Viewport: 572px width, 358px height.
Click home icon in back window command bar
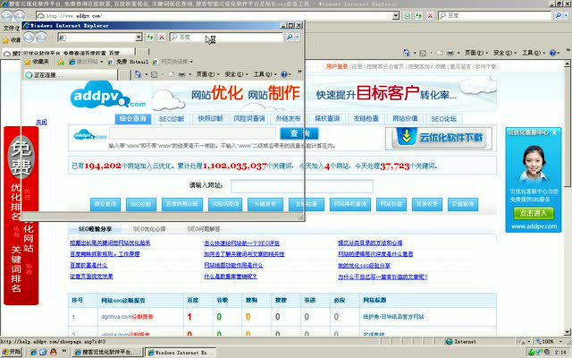click(407, 53)
